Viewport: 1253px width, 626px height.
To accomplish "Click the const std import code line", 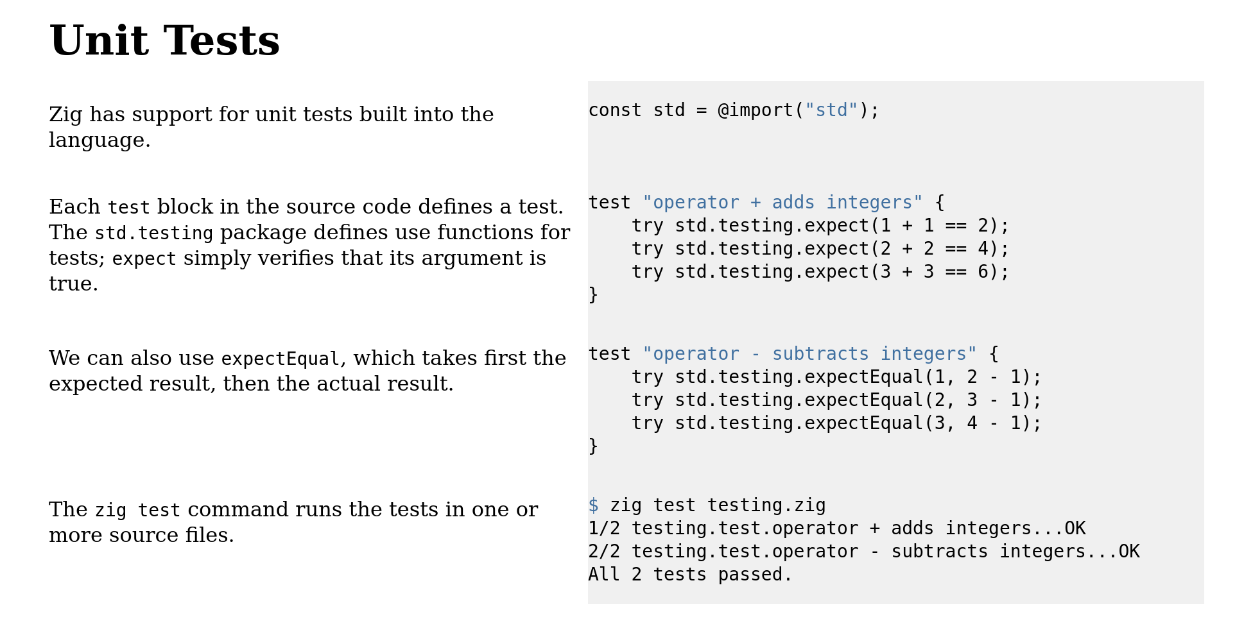I will 733,110.
